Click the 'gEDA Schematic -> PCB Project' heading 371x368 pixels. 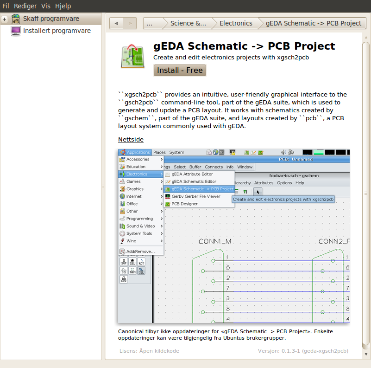coord(244,46)
